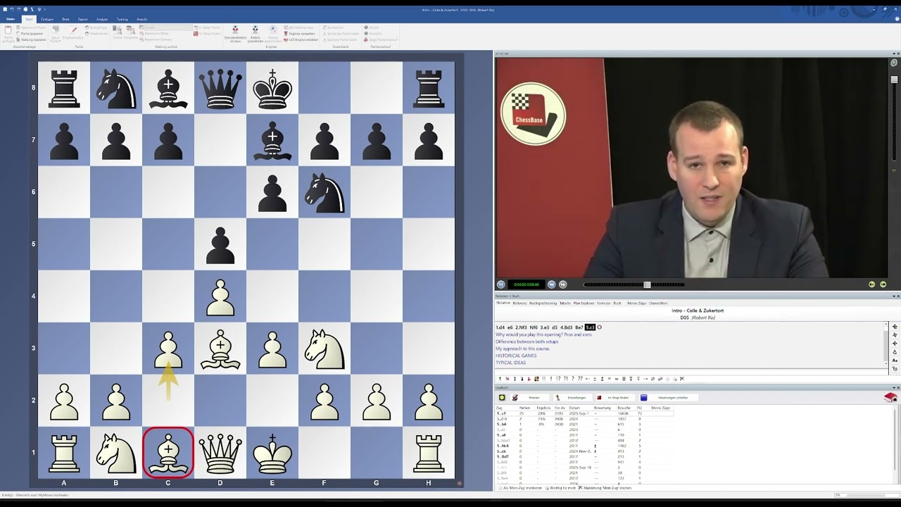Click the notation pane vertical scrollbar

886,344
